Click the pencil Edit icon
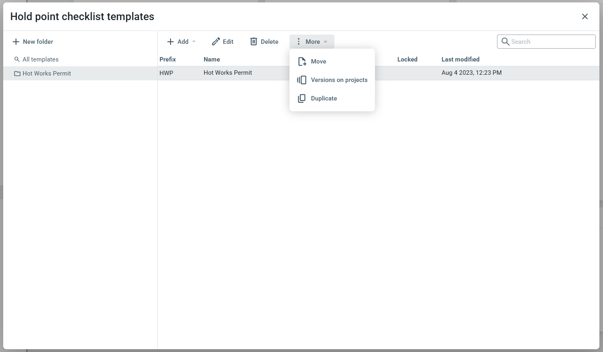The height and width of the screenshot is (352, 603). click(216, 42)
